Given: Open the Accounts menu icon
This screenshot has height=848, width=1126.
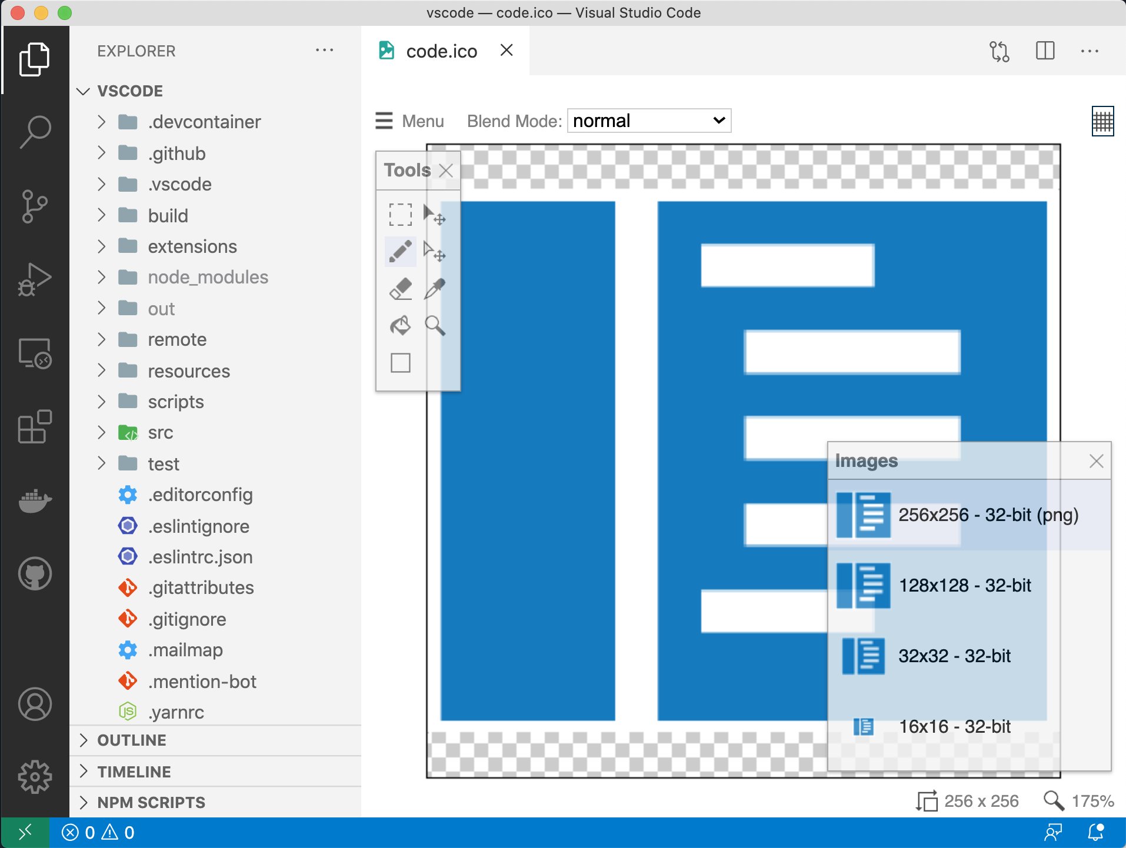Looking at the screenshot, I should coord(35,704).
